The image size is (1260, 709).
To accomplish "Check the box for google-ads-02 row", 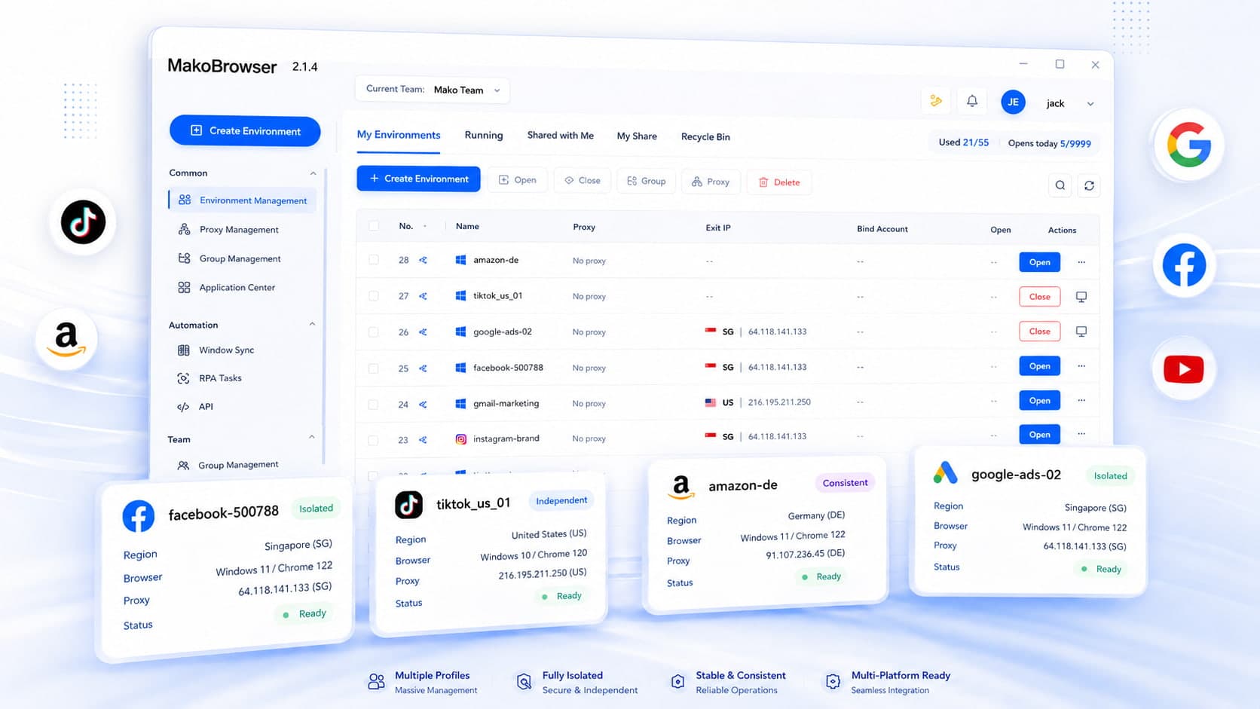I will 374,332.
